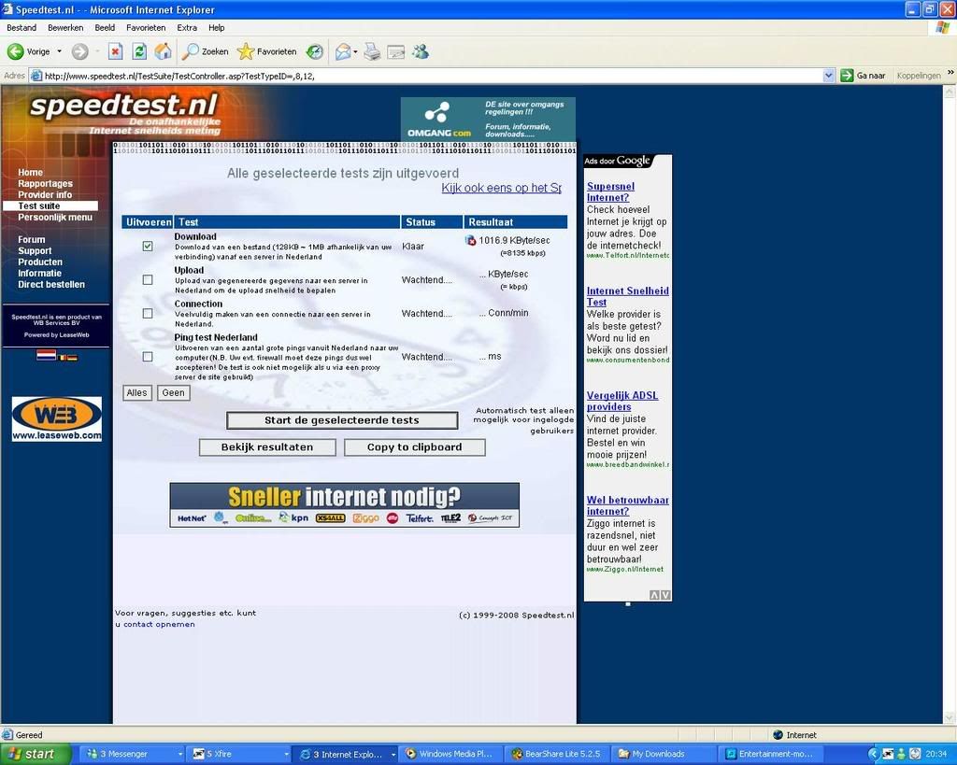Expand the Koppelingen links chevron
957x765 pixels.
coord(950,73)
